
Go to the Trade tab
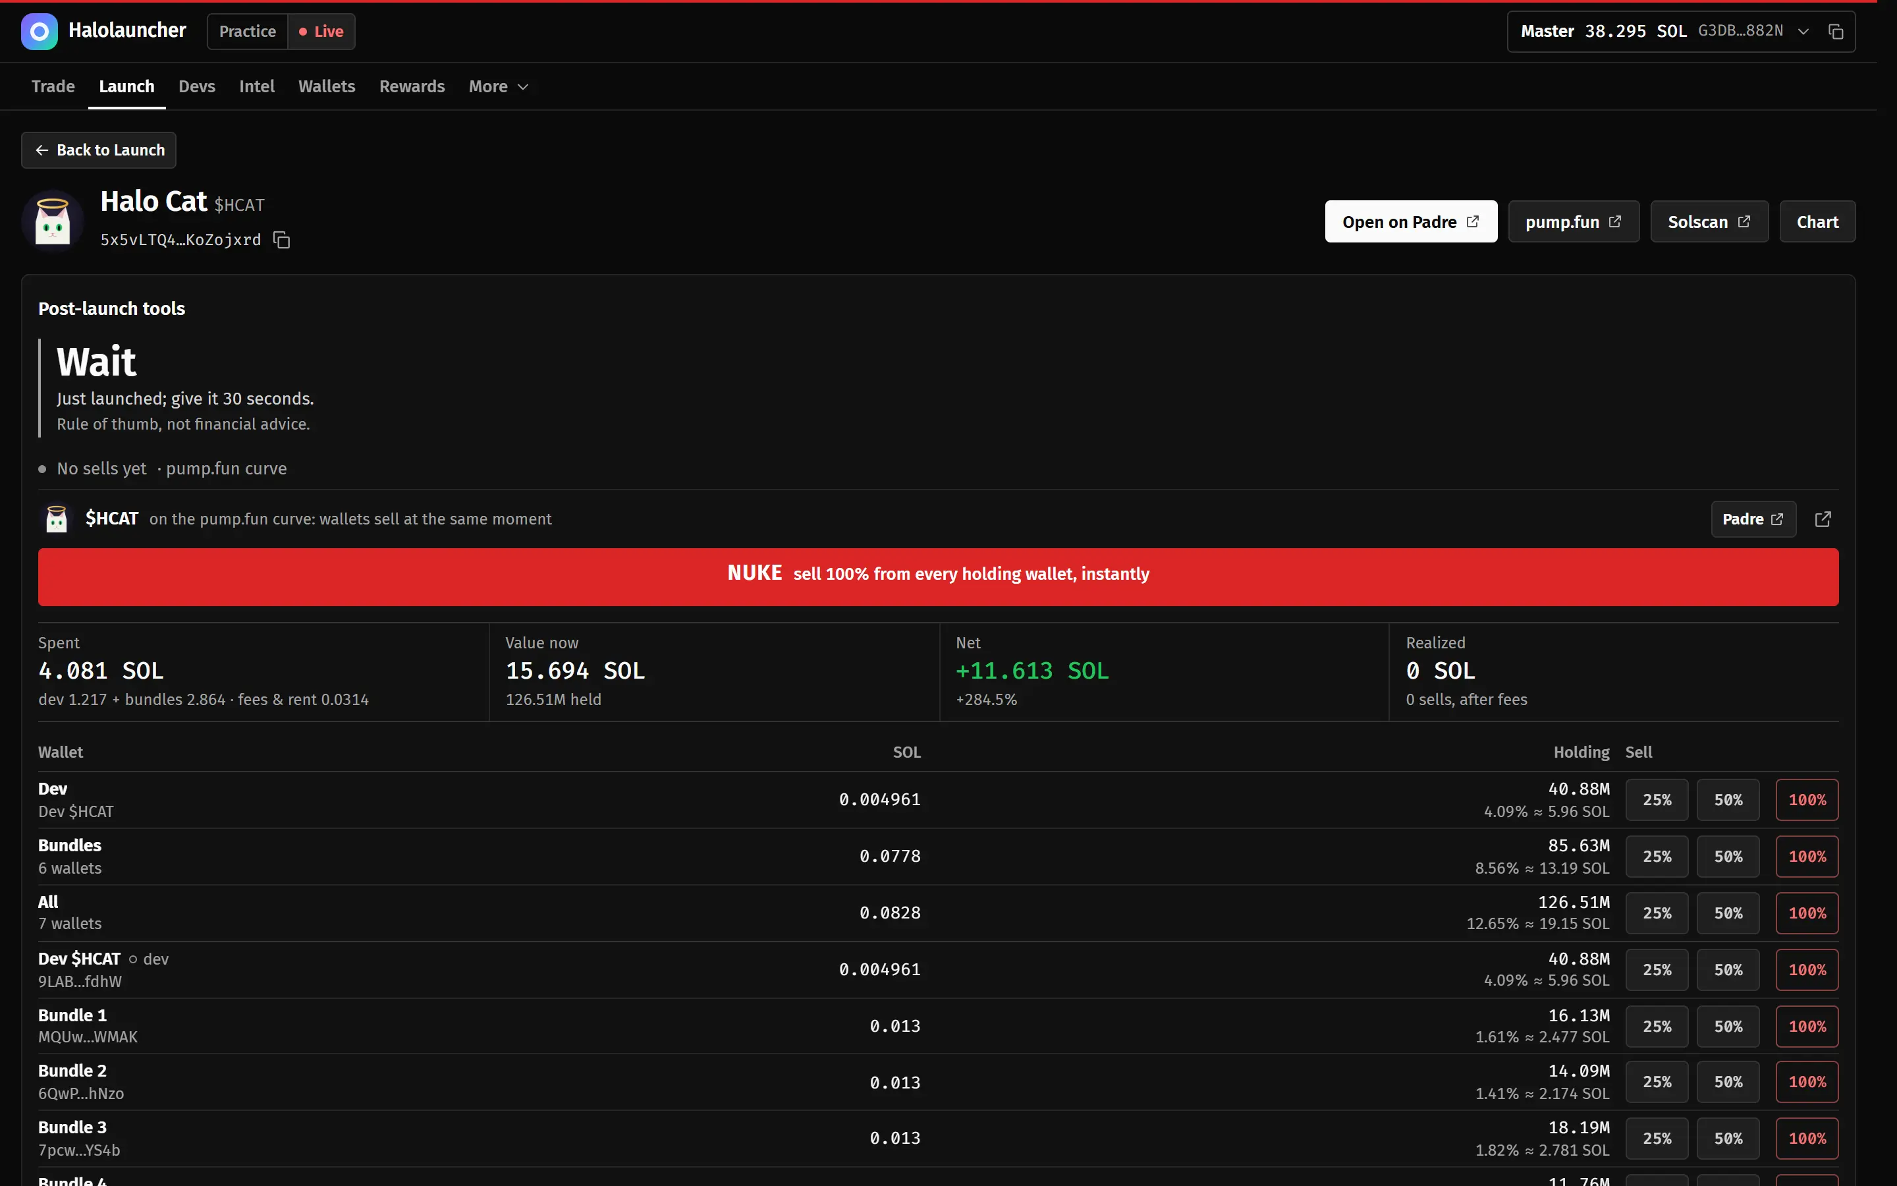tap(53, 86)
